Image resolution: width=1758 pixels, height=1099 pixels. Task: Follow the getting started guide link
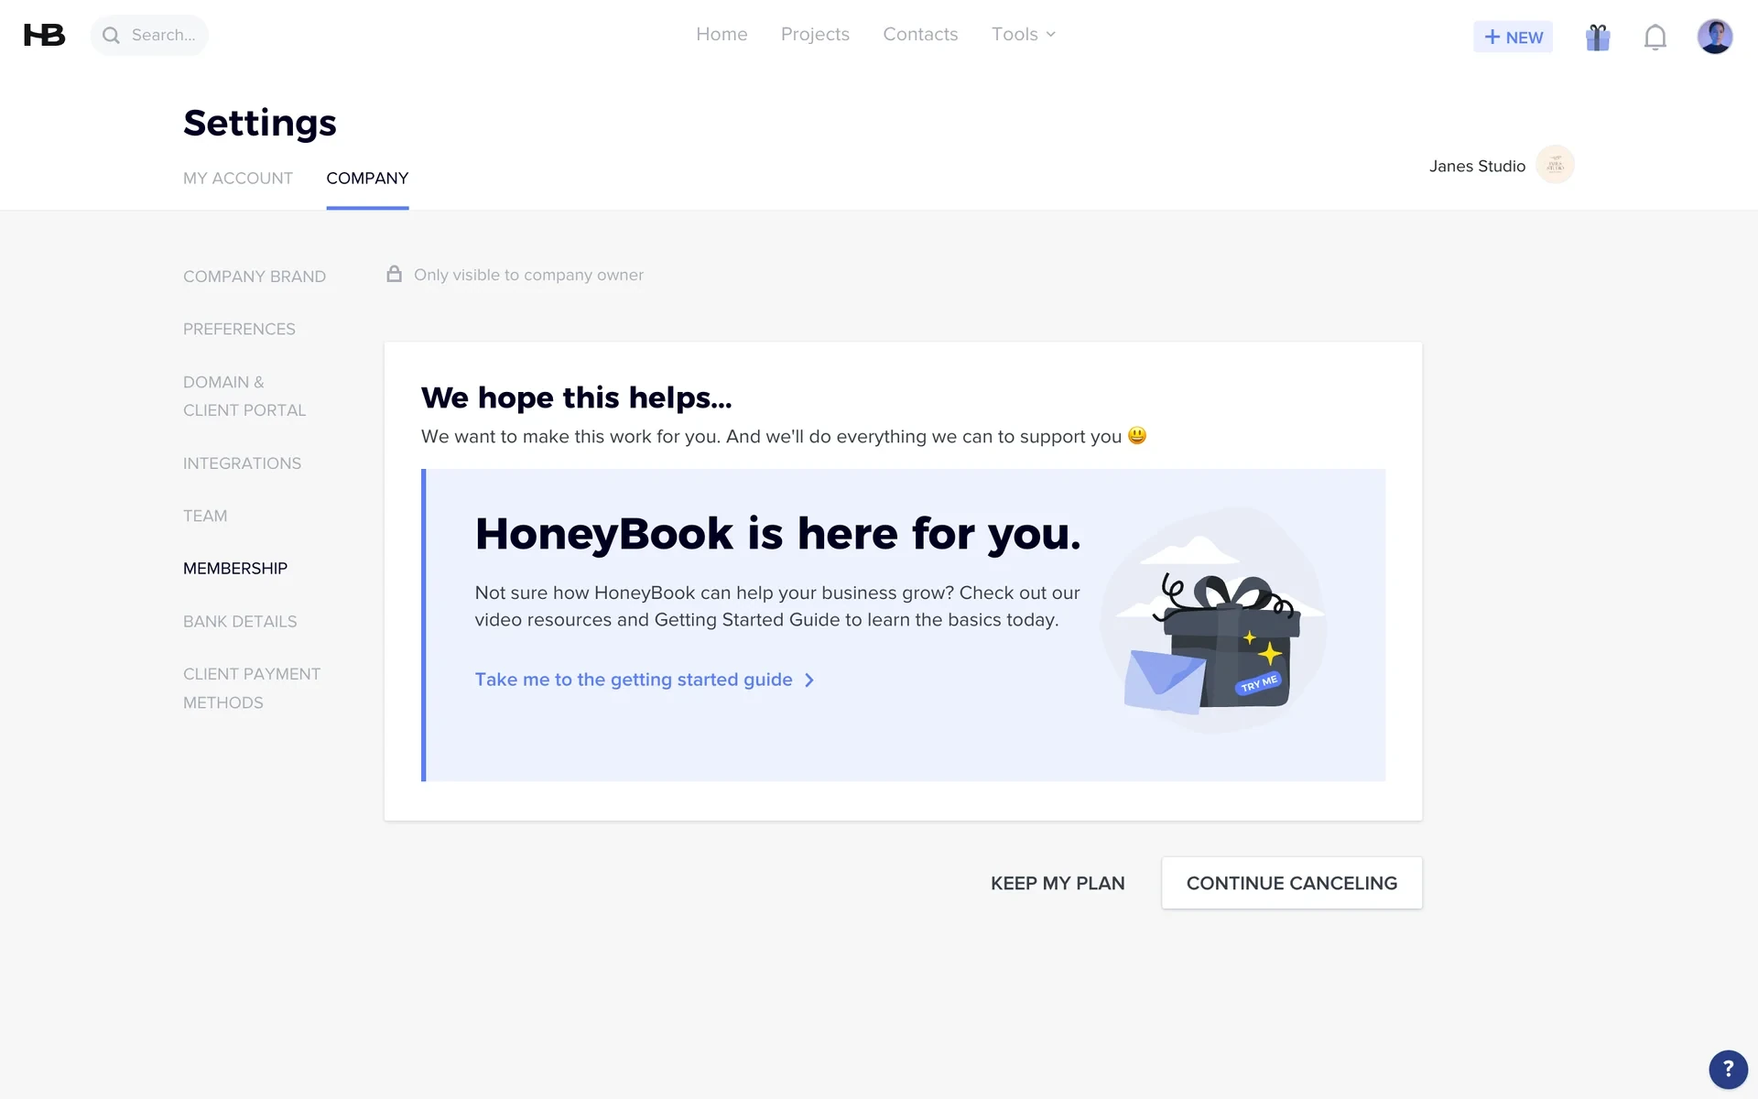point(645,680)
